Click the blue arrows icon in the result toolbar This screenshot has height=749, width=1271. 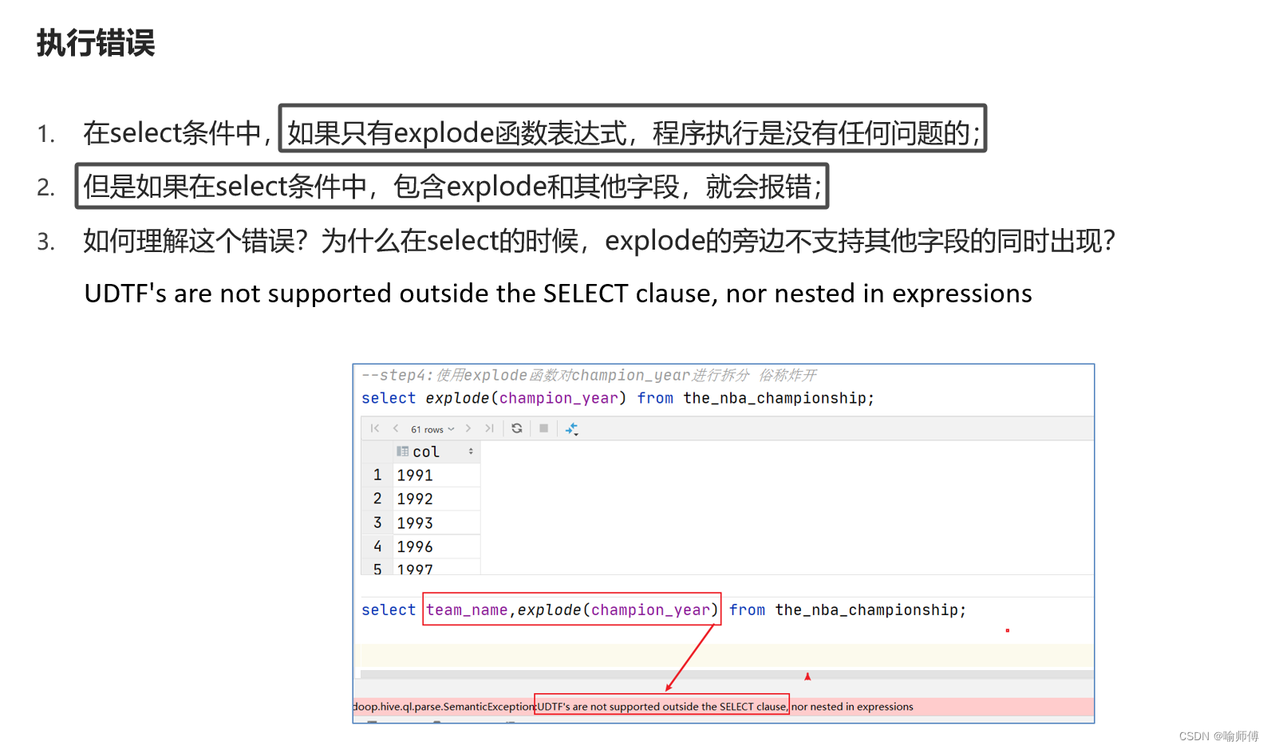572,429
